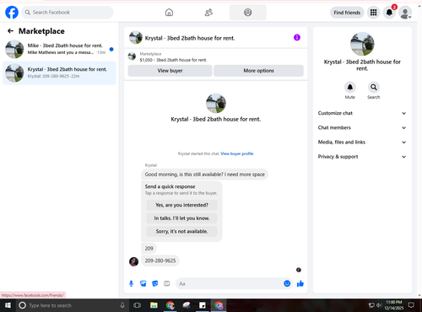Screen dimensions: 422x312
Task: Click the Find friends button
Action: click(x=347, y=13)
